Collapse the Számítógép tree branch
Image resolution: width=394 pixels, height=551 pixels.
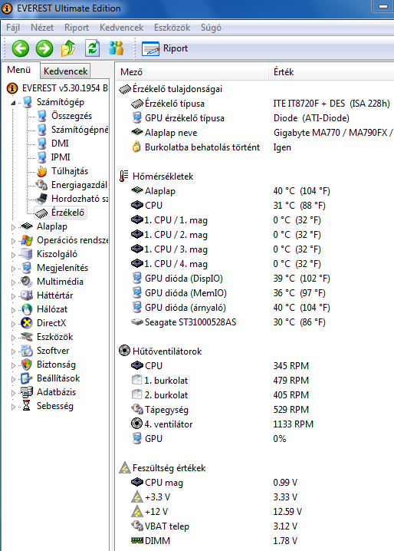13,103
